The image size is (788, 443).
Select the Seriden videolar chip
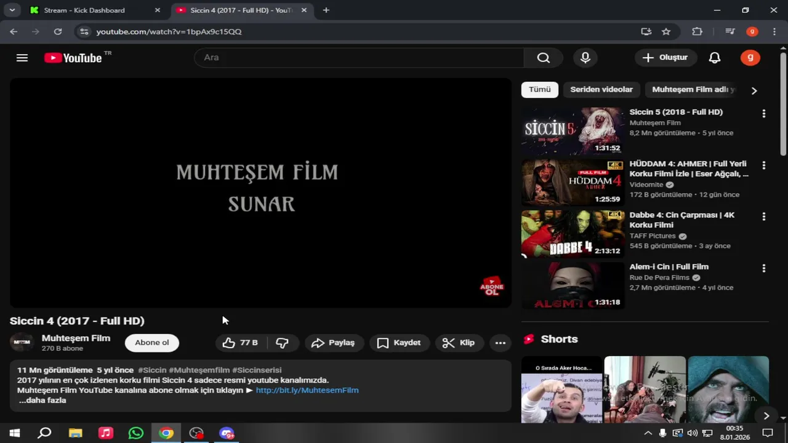tap(601, 90)
